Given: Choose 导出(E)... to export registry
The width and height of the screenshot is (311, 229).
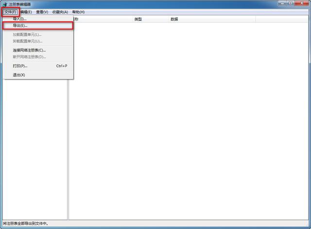Looking at the screenshot, I should pyautogui.click(x=38, y=26).
